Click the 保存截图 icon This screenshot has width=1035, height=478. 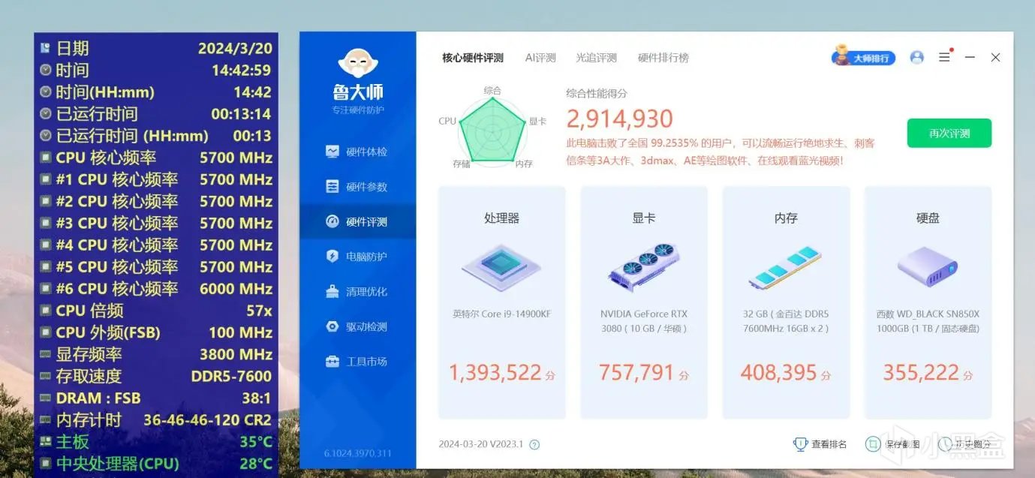(x=872, y=444)
